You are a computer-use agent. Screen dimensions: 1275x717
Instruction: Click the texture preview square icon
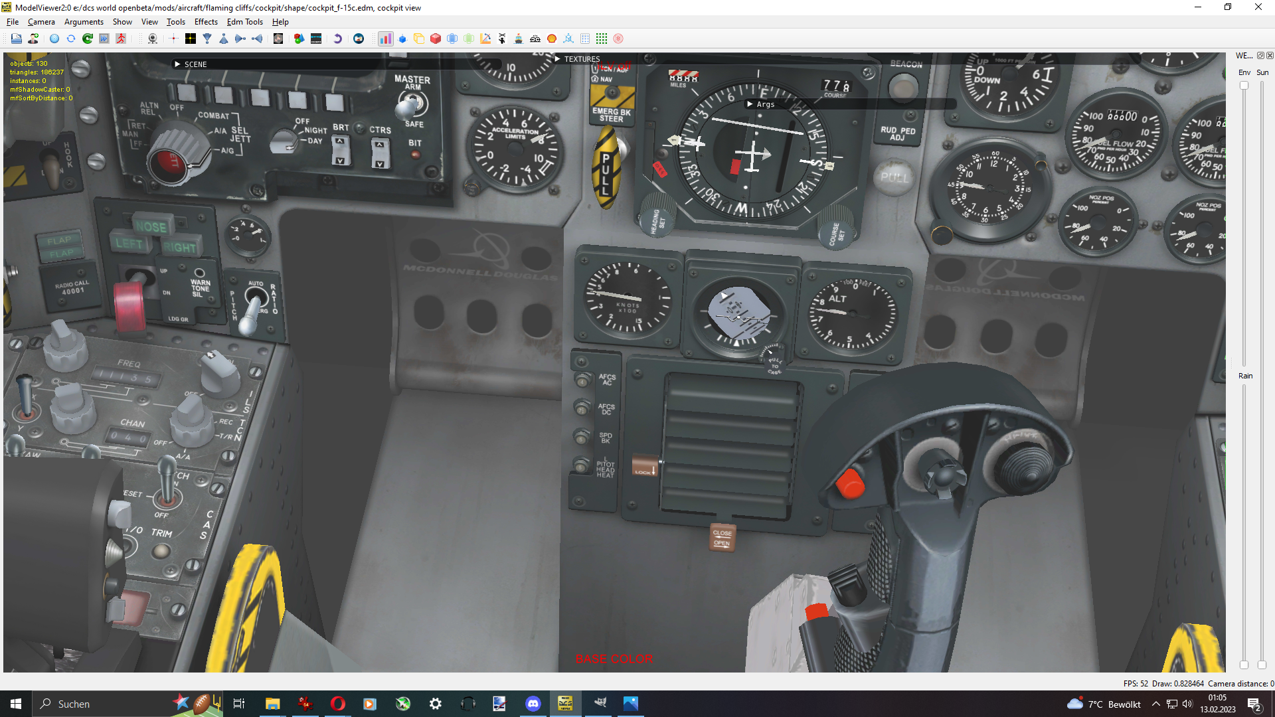click(278, 39)
